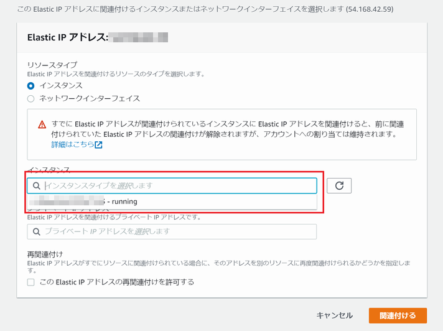Refresh the instance list with reload button
The width and height of the screenshot is (443, 331).
[x=339, y=185]
